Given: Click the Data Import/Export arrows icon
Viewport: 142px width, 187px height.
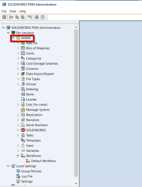Looking at the screenshot, I should [23, 74].
